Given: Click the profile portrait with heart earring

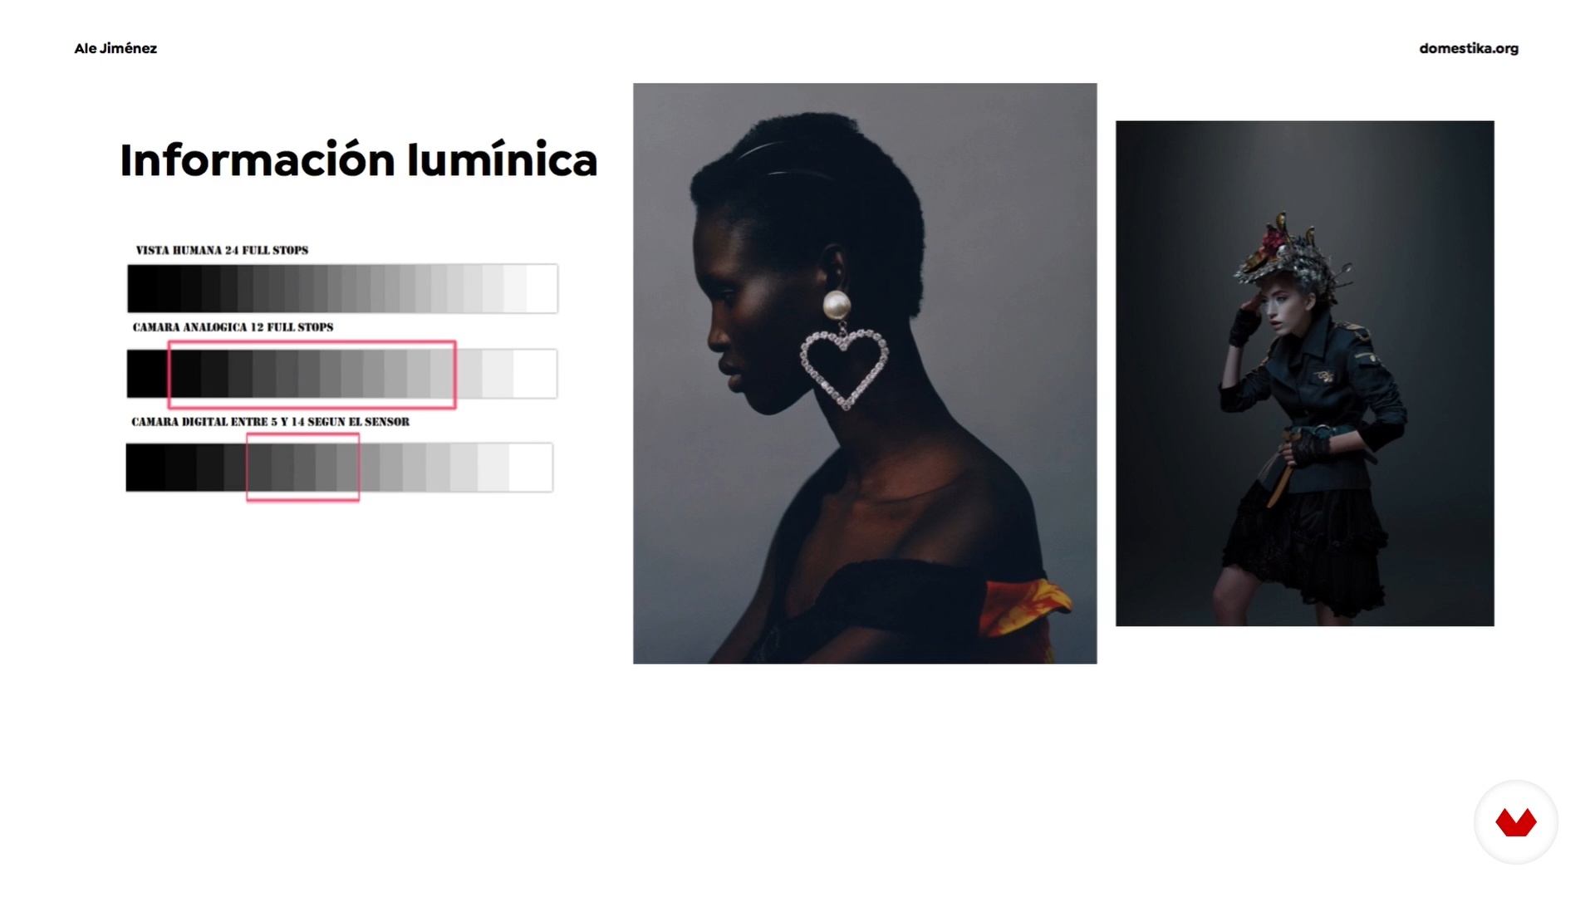Looking at the screenshot, I should 865,373.
